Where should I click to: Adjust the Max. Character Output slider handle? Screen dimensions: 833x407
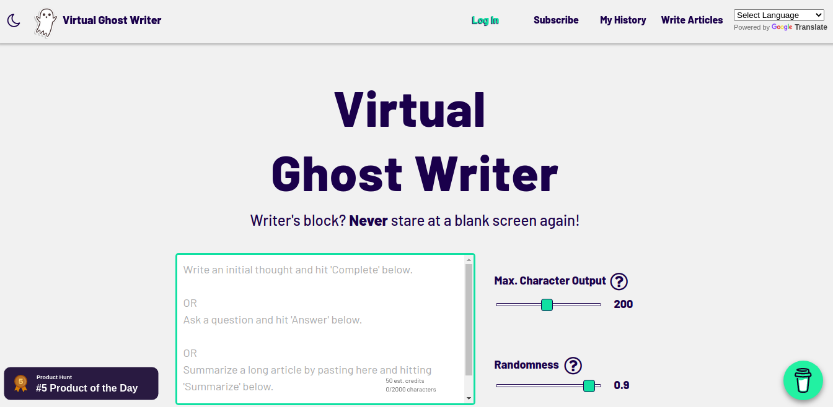click(x=547, y=304)
